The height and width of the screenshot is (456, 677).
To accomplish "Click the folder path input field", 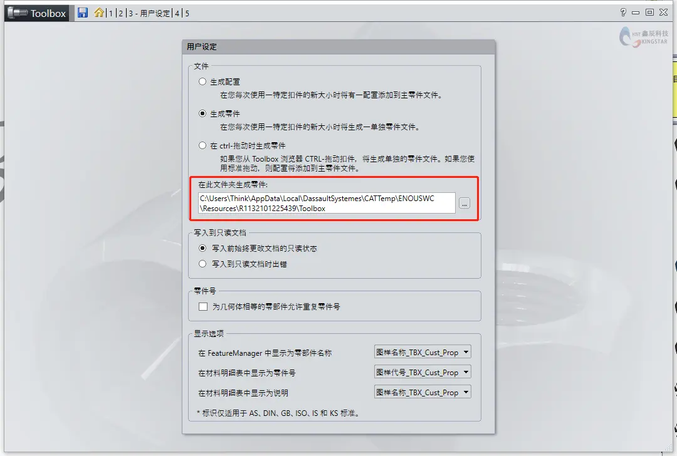I will [x=327, y=203].
